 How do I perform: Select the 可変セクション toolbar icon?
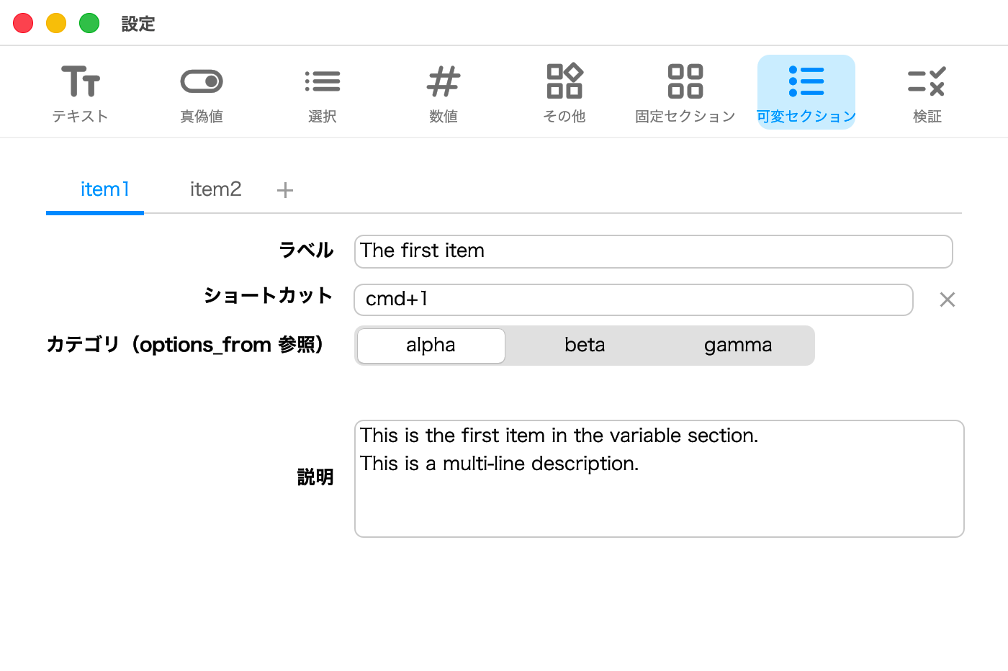click(x=806, y=92)
